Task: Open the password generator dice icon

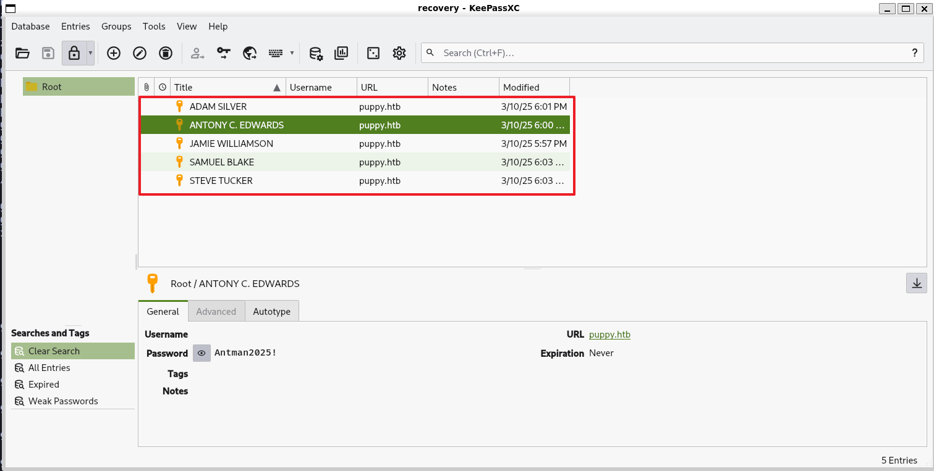Action: [373, 53]
